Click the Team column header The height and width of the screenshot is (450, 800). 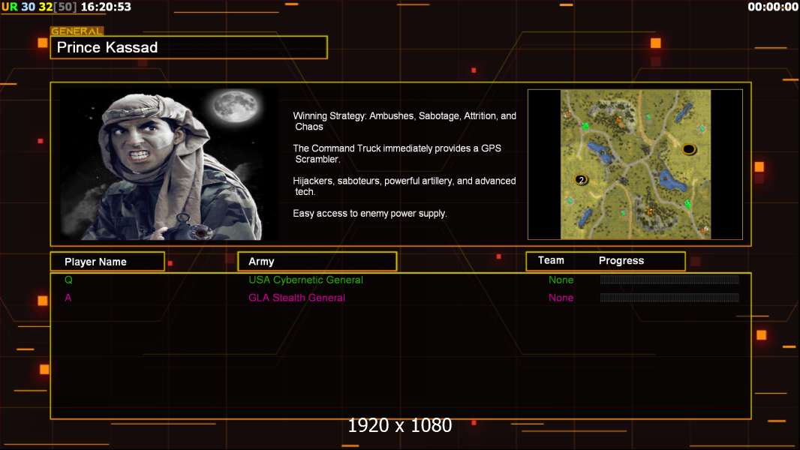[x=551, y=260]
